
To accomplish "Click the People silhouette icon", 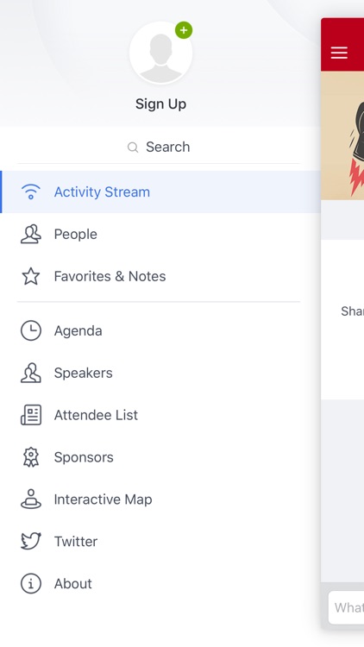I will tap(31, 234).
